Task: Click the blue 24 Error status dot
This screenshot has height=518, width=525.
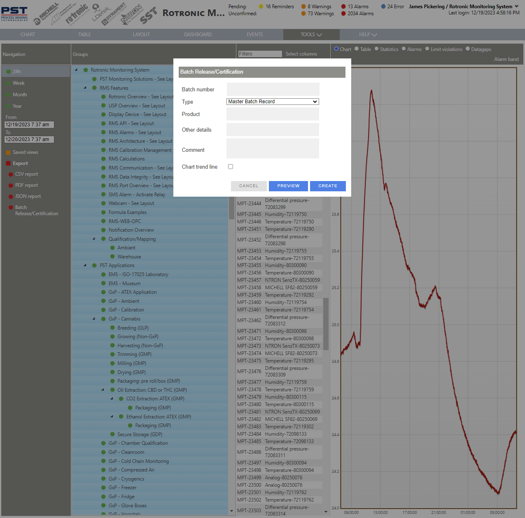Action: point(383,7)
